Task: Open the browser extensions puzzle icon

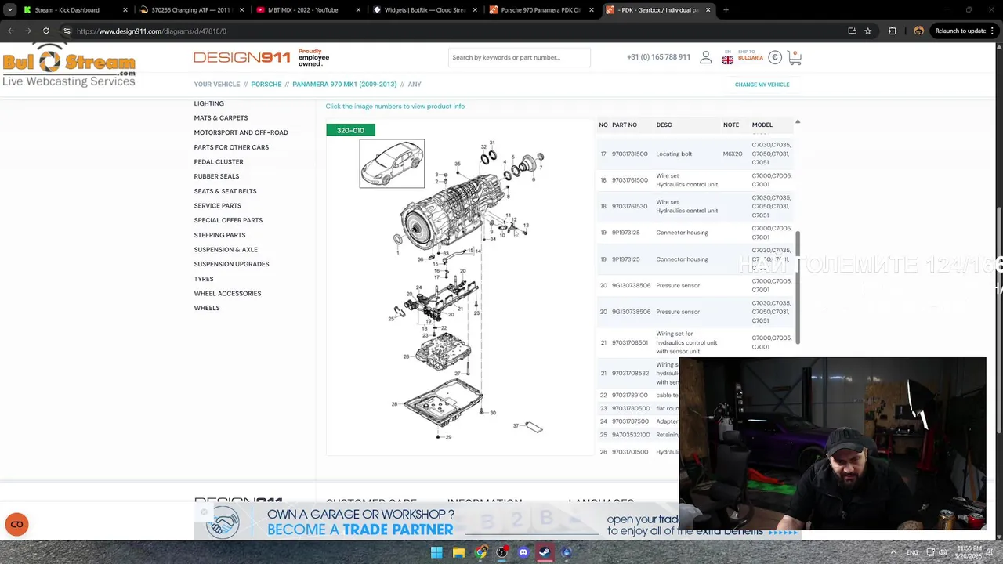Action: (893, 31)
